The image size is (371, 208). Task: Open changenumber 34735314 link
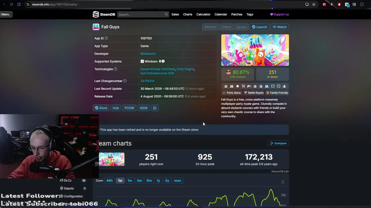pyautogui.click(x=147, y=81)
